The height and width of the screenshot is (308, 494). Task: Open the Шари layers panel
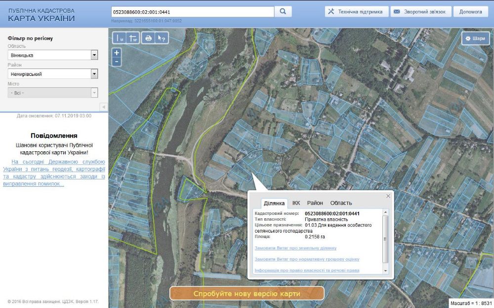476,38
